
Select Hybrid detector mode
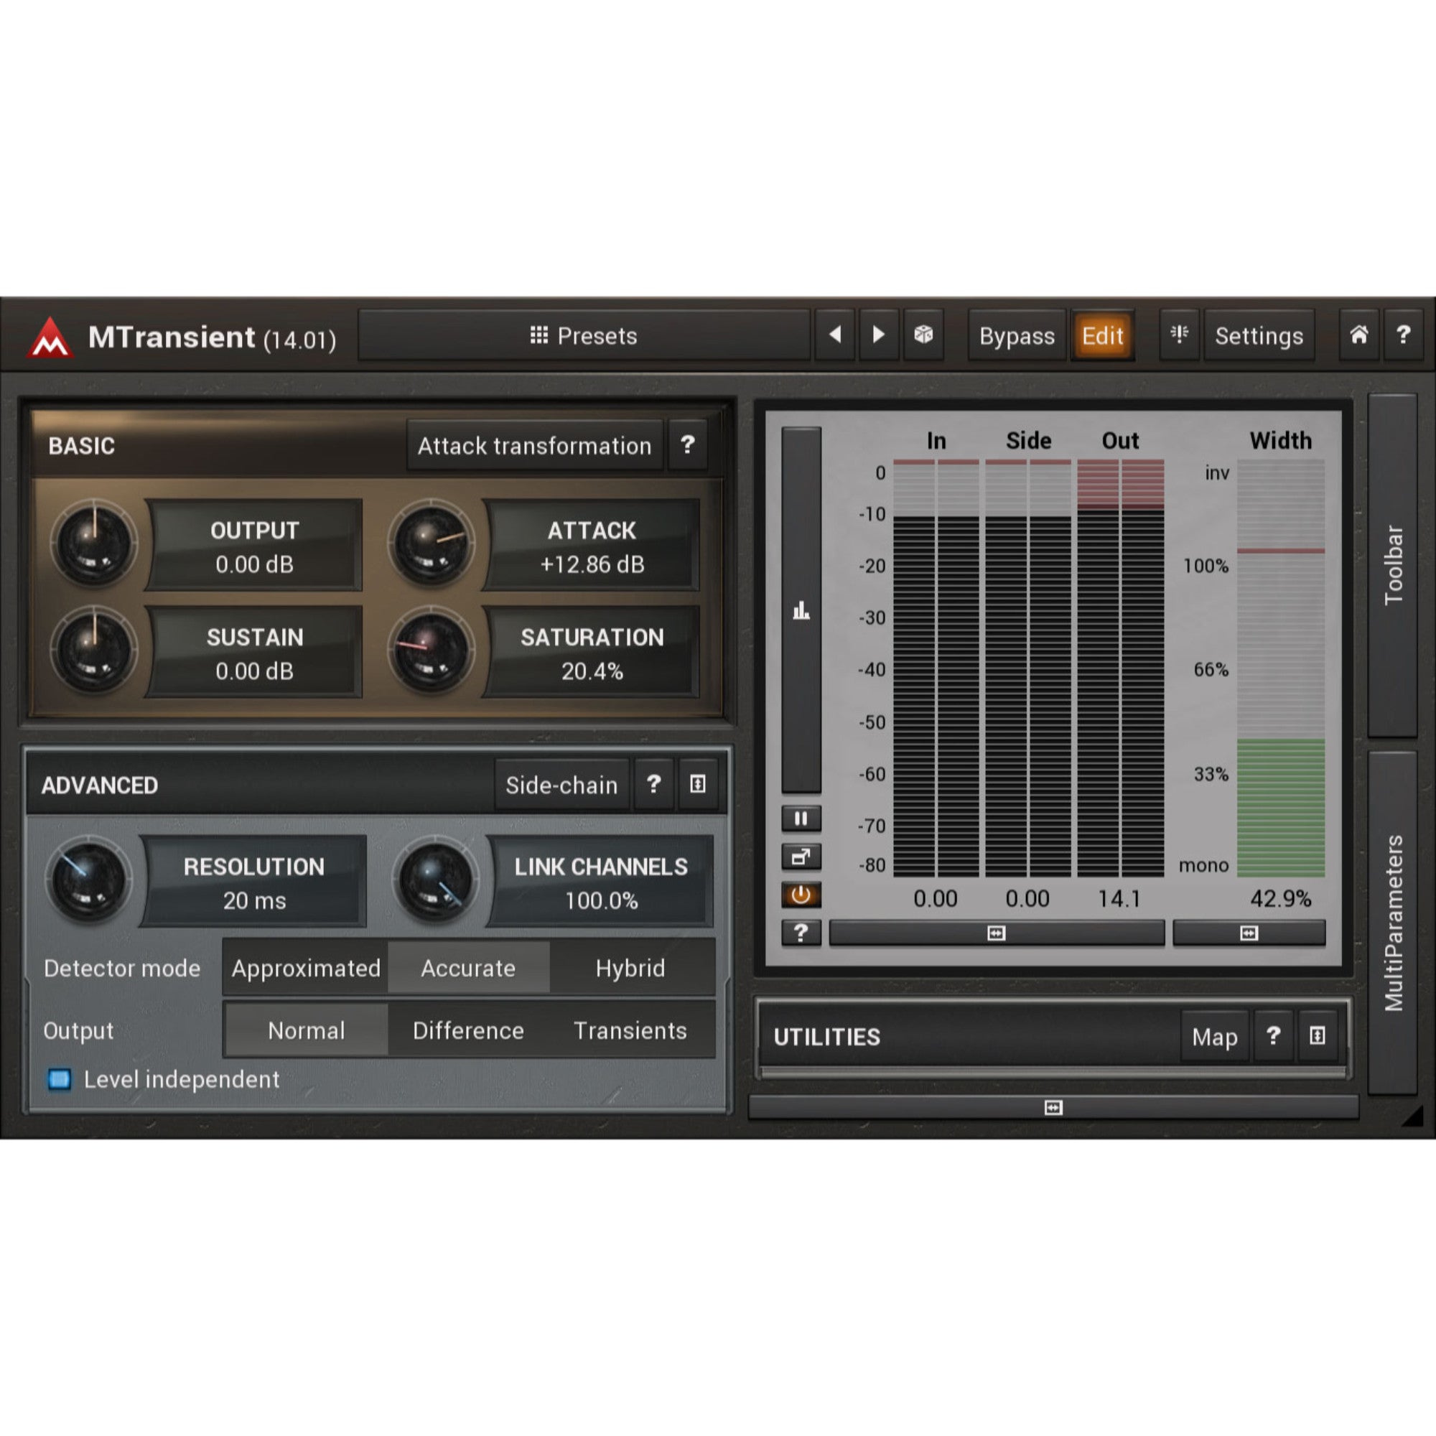coord(630,968)
